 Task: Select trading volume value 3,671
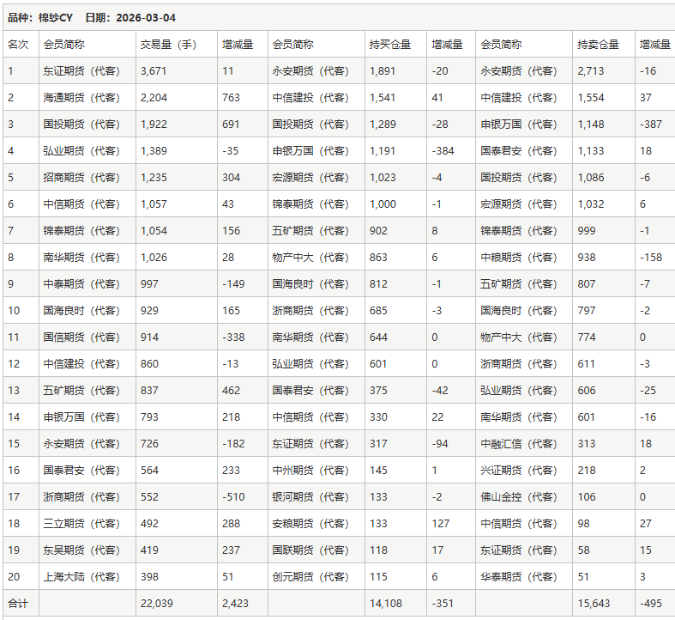click(x=154, y=71)
